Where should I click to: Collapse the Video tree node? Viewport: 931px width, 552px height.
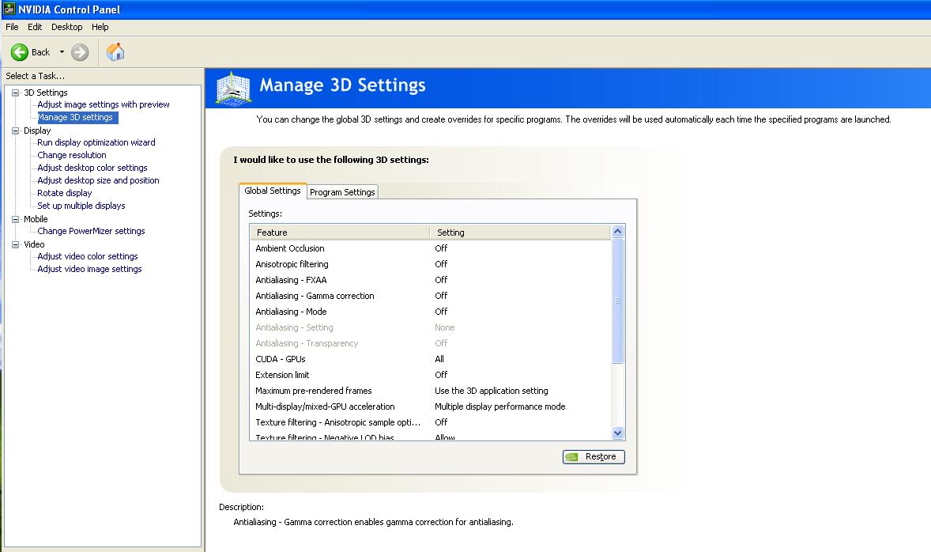[x=16, y=244]
